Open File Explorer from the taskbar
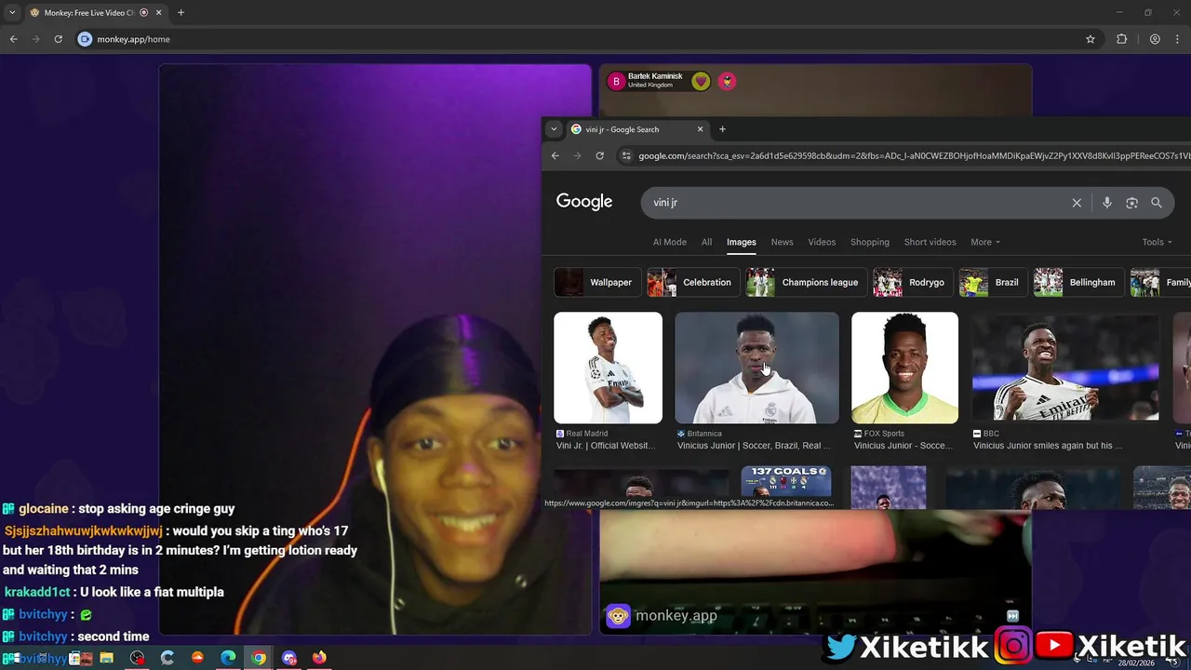The image size is (1191, 670). tap(107, 658)
